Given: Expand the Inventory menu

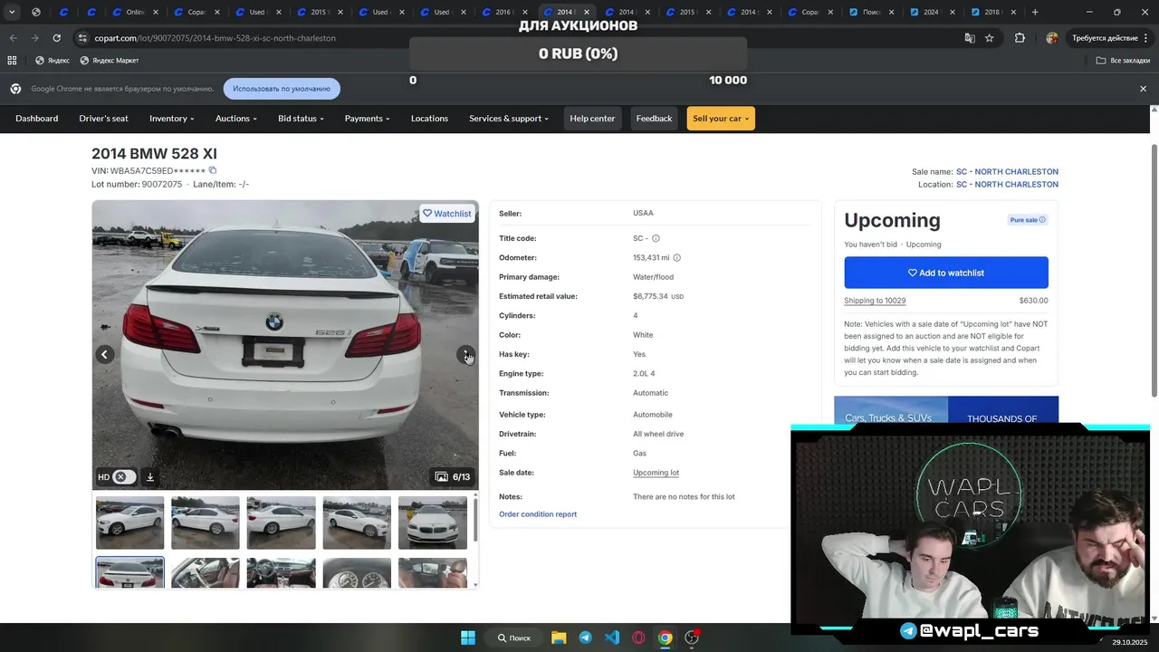Looking at the screenshot, I should [x=171, y=119].
